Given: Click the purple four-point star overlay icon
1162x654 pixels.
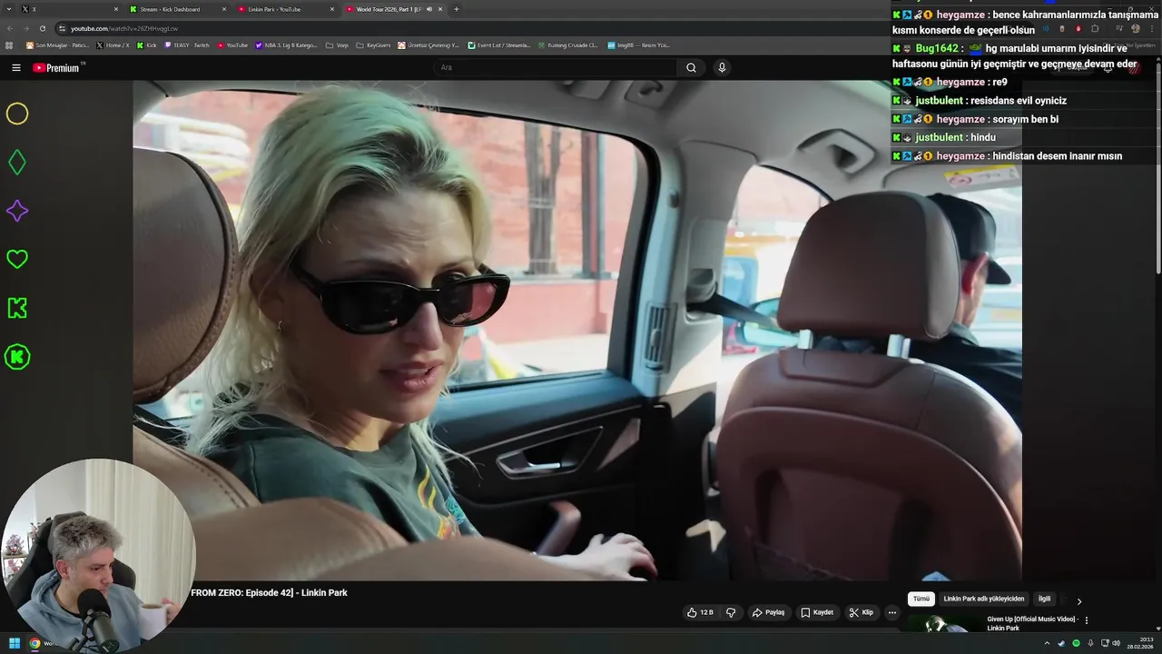Looking at the screenshot, I should [x=17, y=211].
